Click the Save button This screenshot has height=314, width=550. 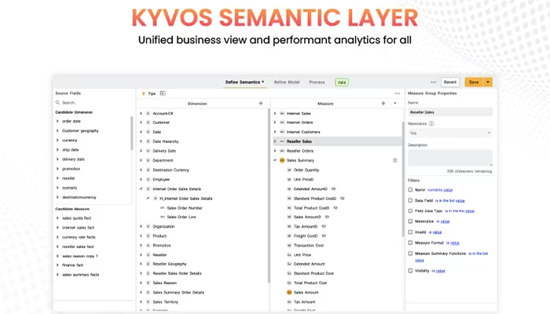(x=474, y=82)
